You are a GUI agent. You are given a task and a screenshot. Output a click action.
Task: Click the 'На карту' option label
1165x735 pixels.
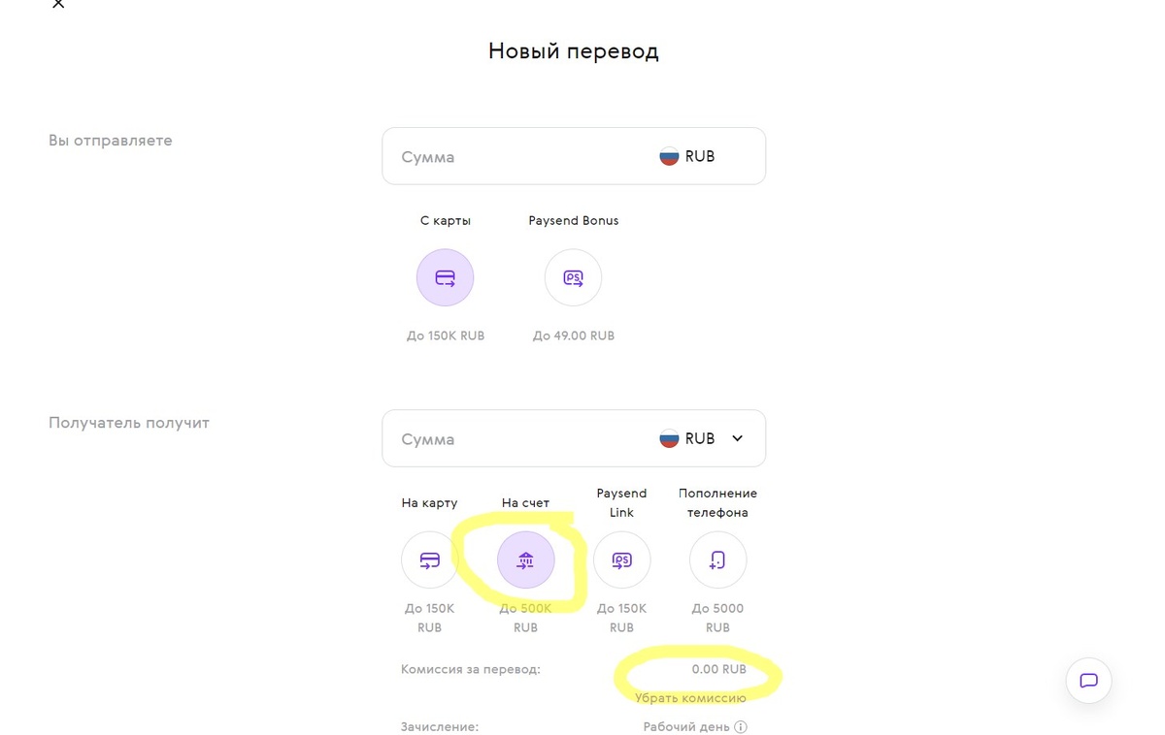429,502
